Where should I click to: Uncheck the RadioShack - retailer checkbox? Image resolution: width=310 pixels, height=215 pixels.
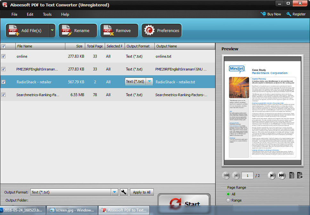(x=3, y=82)
